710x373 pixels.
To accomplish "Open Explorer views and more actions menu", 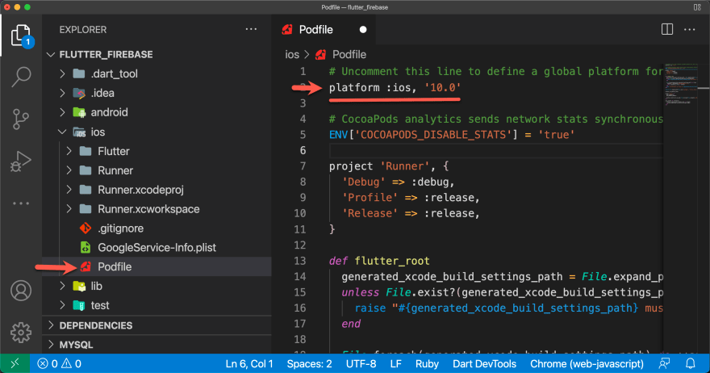I will coord(251,29).
